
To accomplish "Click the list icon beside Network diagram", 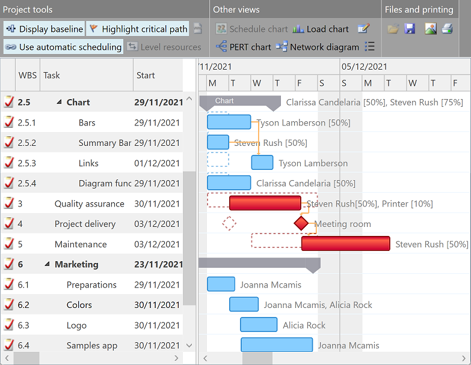I will click(370, 47).
